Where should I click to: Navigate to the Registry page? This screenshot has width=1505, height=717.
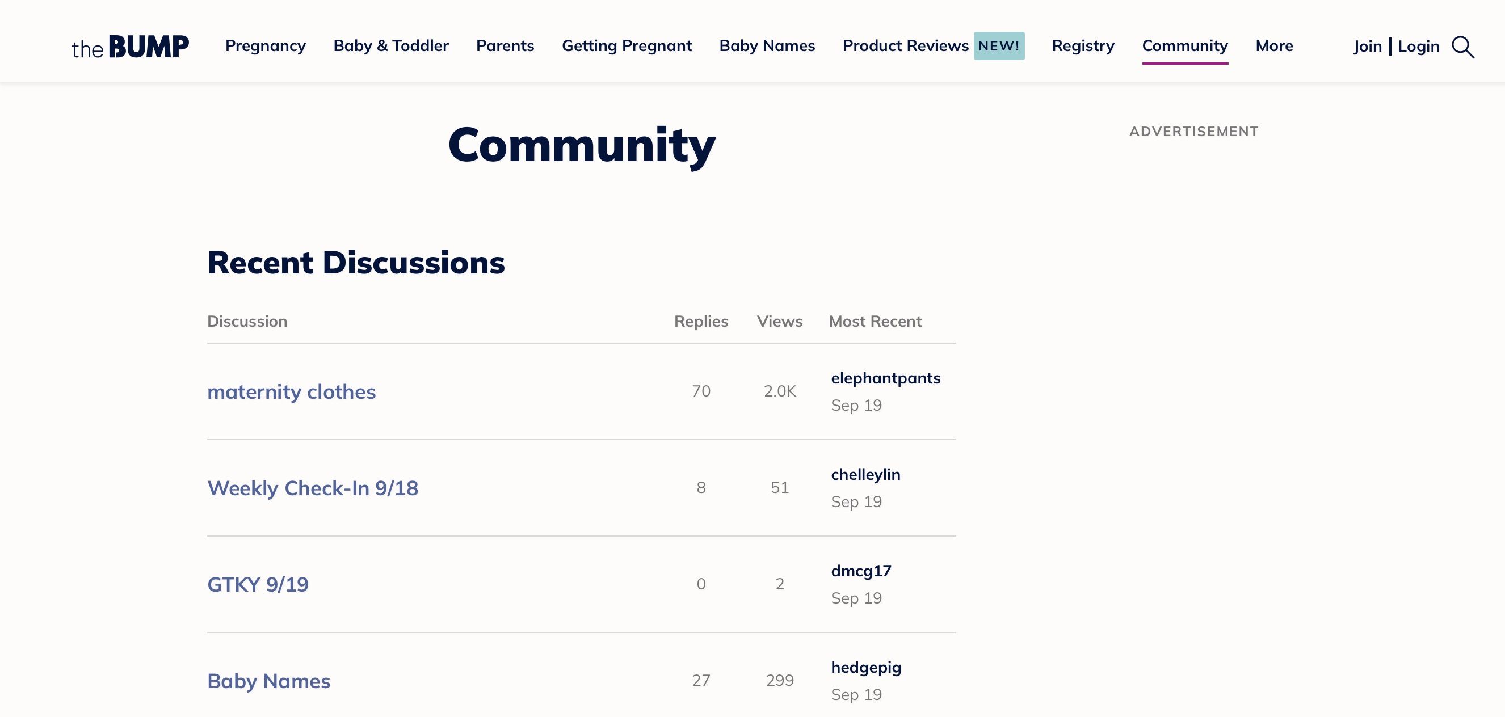(x=1083, y=45)
